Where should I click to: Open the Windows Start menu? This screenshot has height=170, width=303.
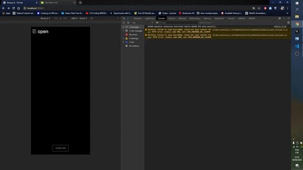[297, 3]
